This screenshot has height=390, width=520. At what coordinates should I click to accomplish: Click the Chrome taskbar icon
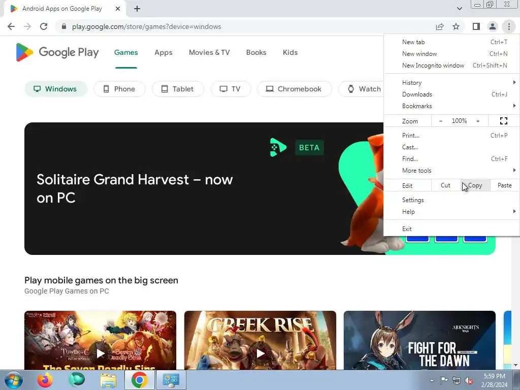click(139, 380)
